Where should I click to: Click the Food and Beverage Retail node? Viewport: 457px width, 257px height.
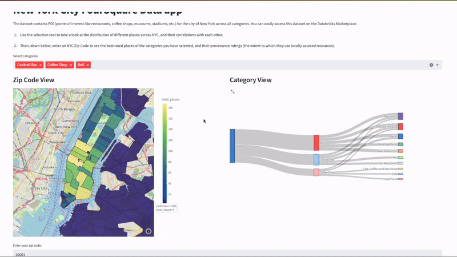coord(401,144)
